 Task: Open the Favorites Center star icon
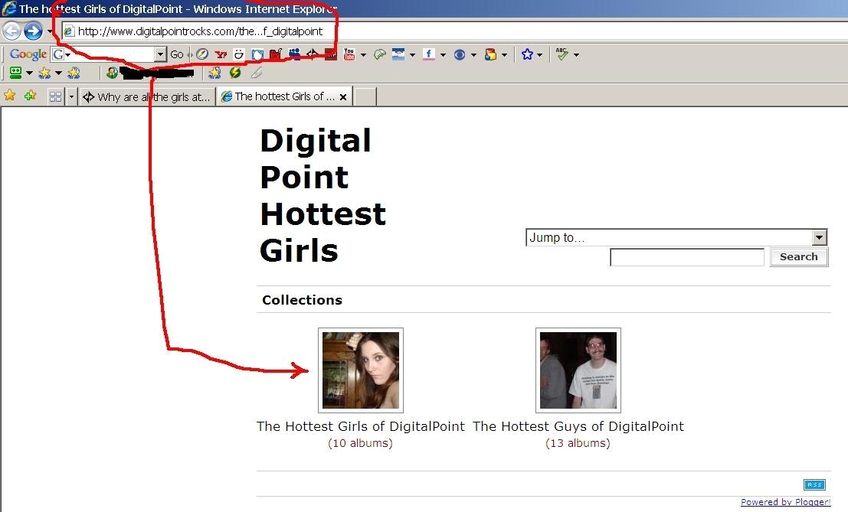[10, 96]
